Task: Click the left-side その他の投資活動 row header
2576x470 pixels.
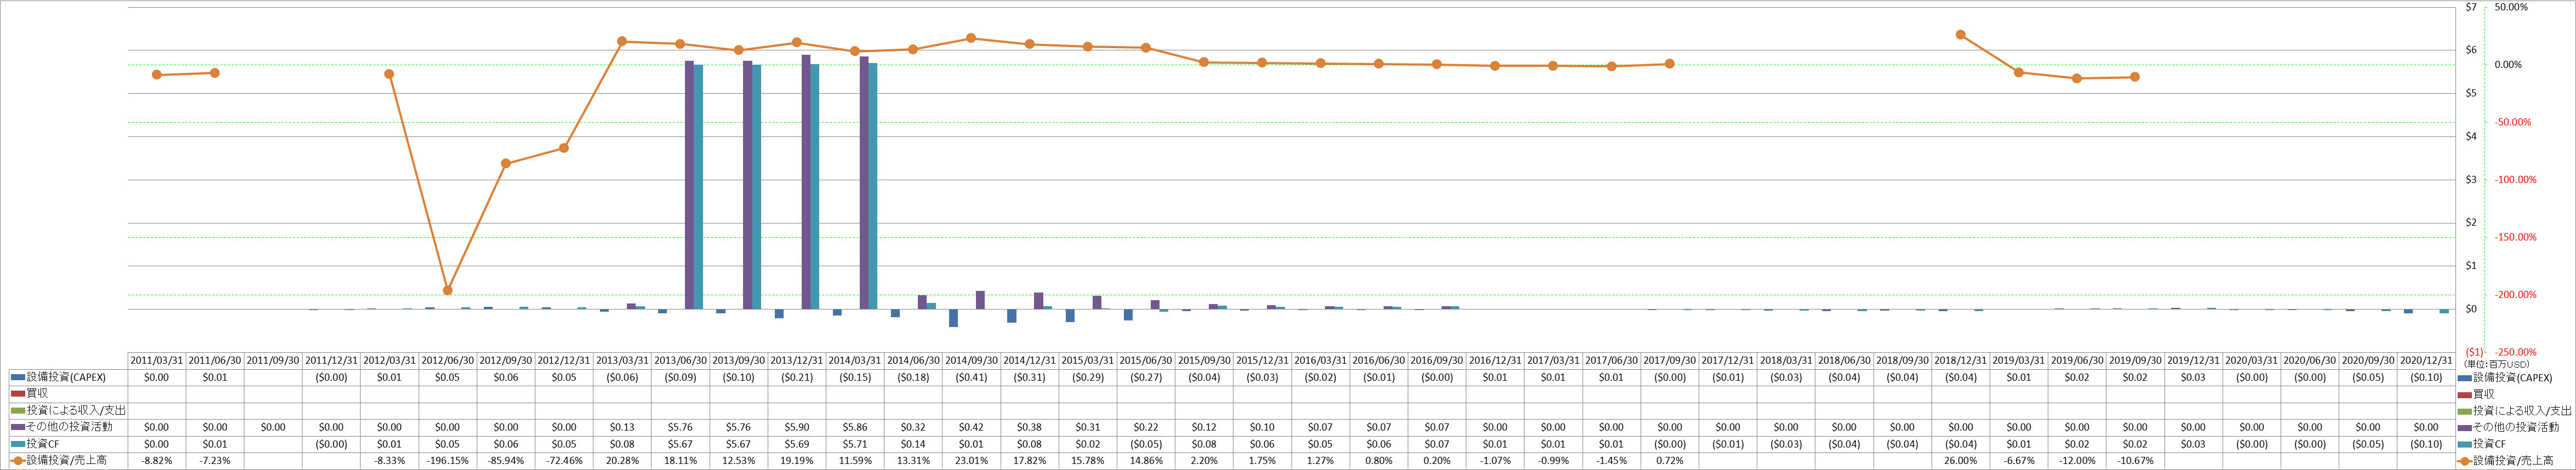Action: tap(68, 427)
